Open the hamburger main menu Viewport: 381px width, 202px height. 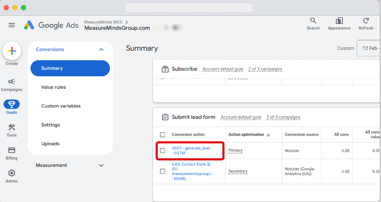click(12, 25)
